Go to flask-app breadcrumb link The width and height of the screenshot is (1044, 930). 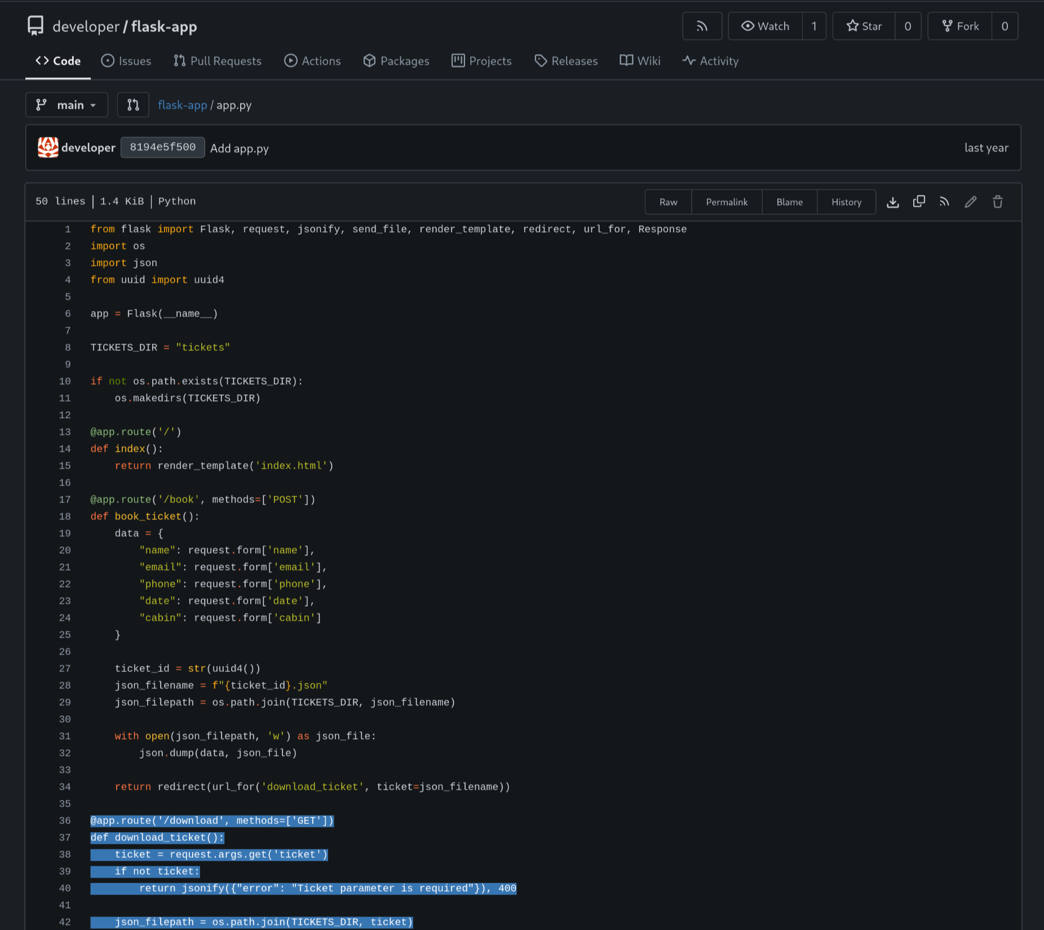182,105
